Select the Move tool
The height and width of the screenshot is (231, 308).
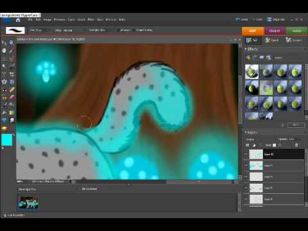(x=4, y=43)
